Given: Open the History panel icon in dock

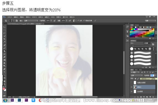Looking at the screenshot, I should (x=128, y=27).
